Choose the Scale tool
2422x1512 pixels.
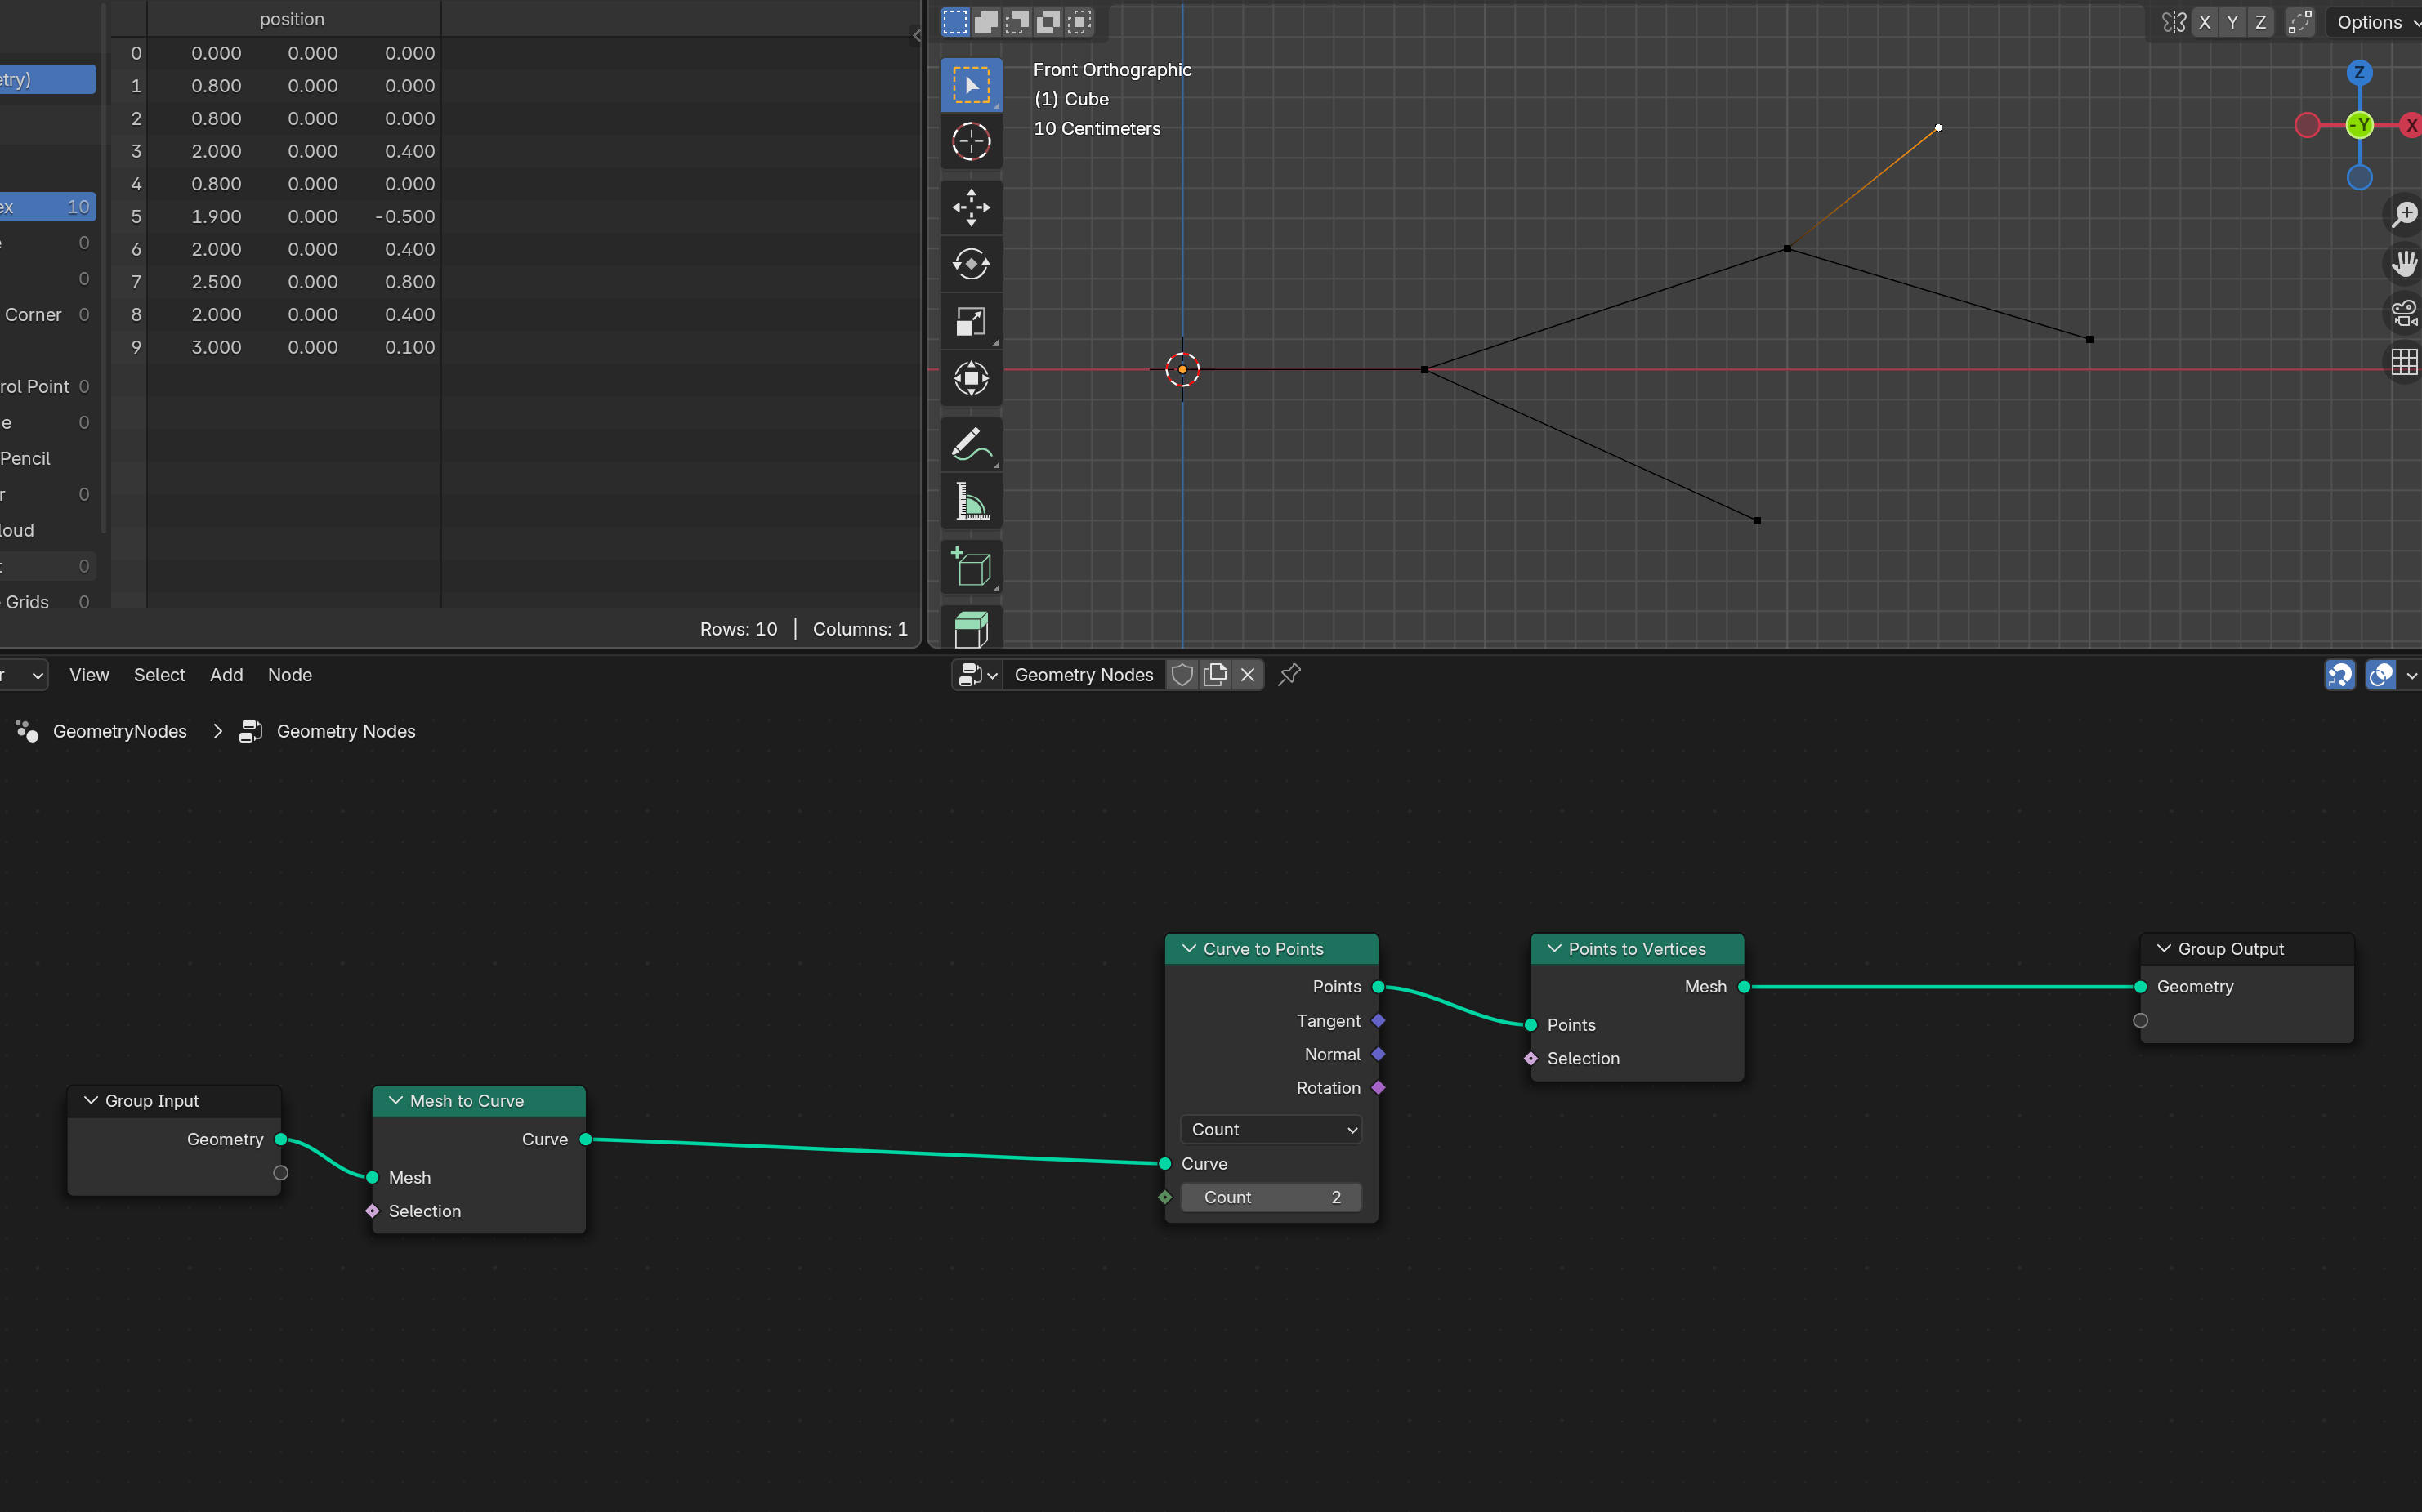971,321
